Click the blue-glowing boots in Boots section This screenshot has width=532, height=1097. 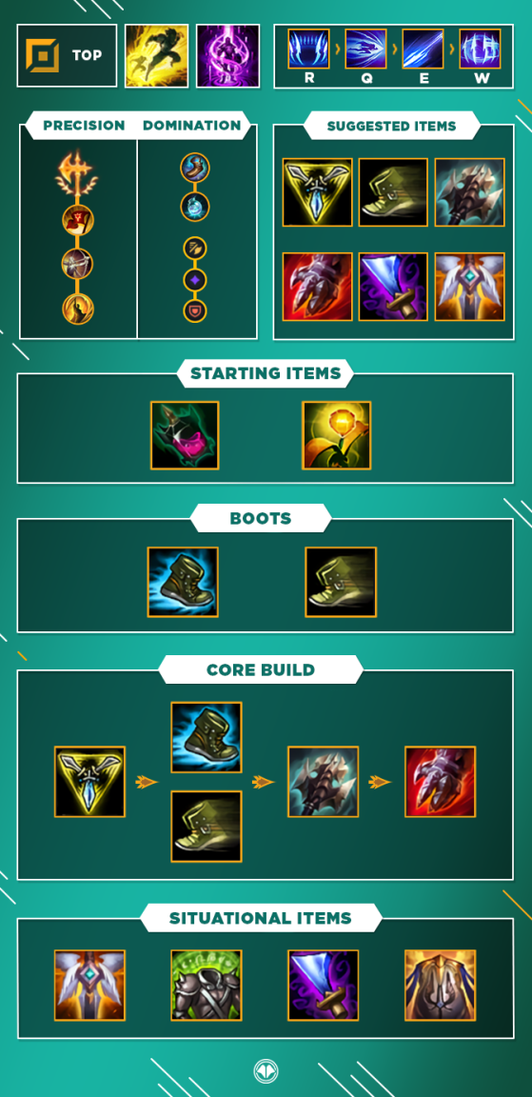[x=183, y=582]
